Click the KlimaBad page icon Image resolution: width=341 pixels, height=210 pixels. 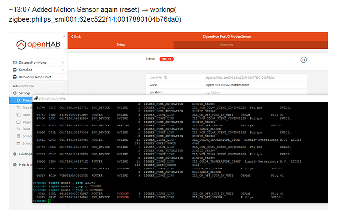(15, 70)
